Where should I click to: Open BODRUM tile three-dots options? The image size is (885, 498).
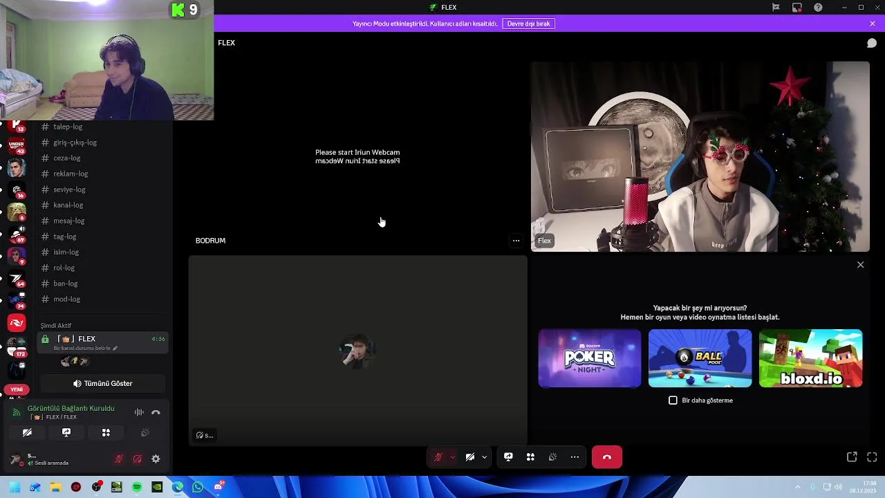click(x=516, y=241)
